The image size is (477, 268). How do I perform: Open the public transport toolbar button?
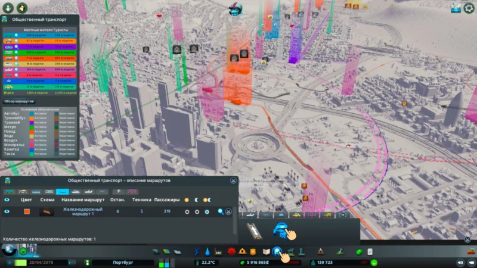click(x=277, y=251)
